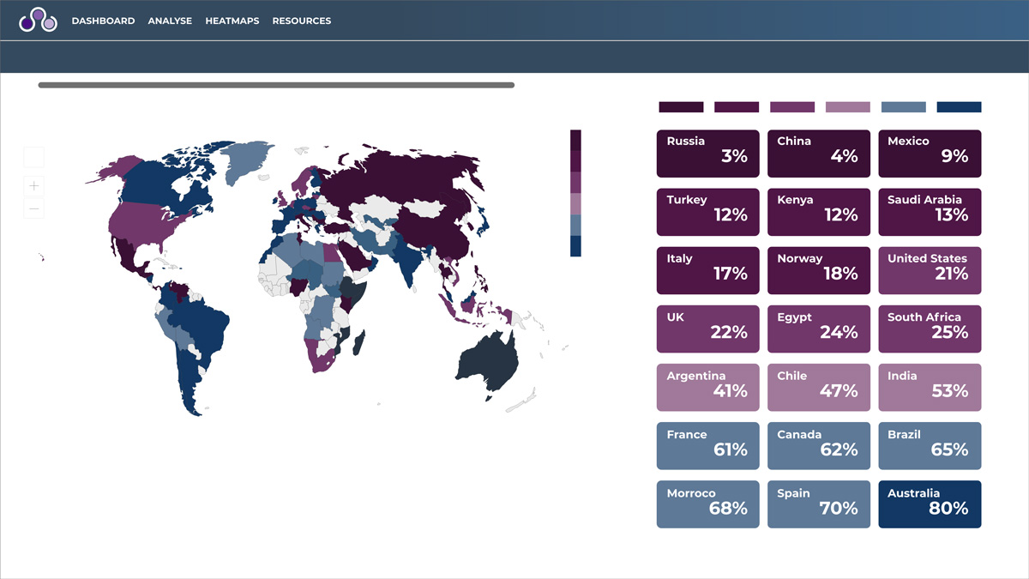
Task: Open the HEATMAPS menu
Action: 232,21
